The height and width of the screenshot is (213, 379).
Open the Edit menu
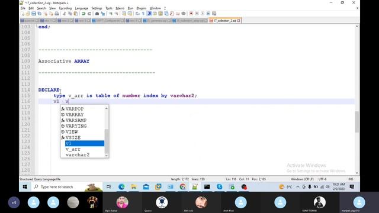[31, 8]
